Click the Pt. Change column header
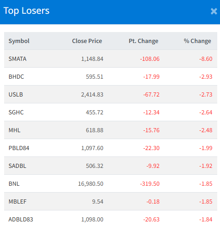The height and width of the screenshot is (226, 220). (143, 41)
